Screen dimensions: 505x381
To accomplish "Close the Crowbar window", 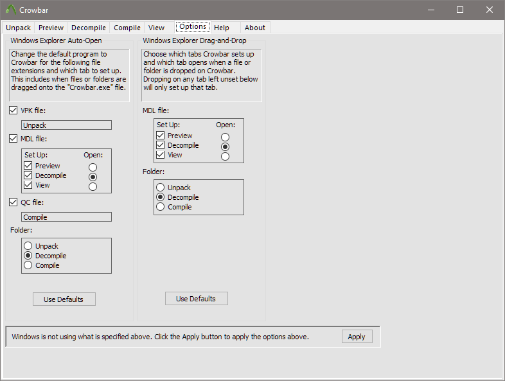I will point(489,10).
